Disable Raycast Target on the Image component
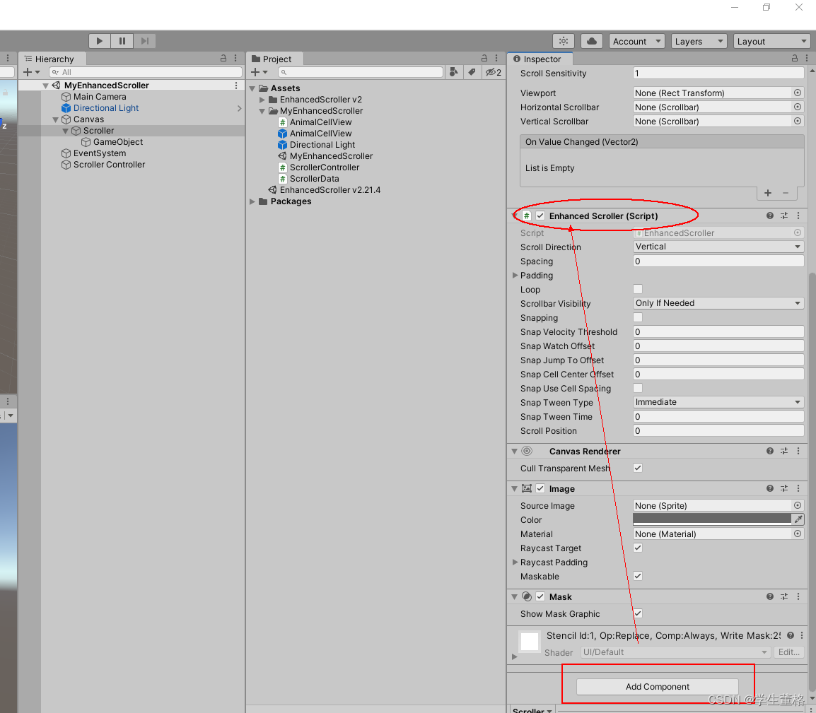This screenshot has width=816, height=713. (x=637, y=548)
